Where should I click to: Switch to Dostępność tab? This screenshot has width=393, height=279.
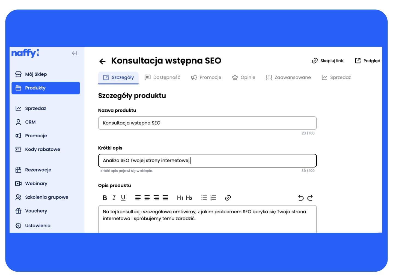(162, 77)
